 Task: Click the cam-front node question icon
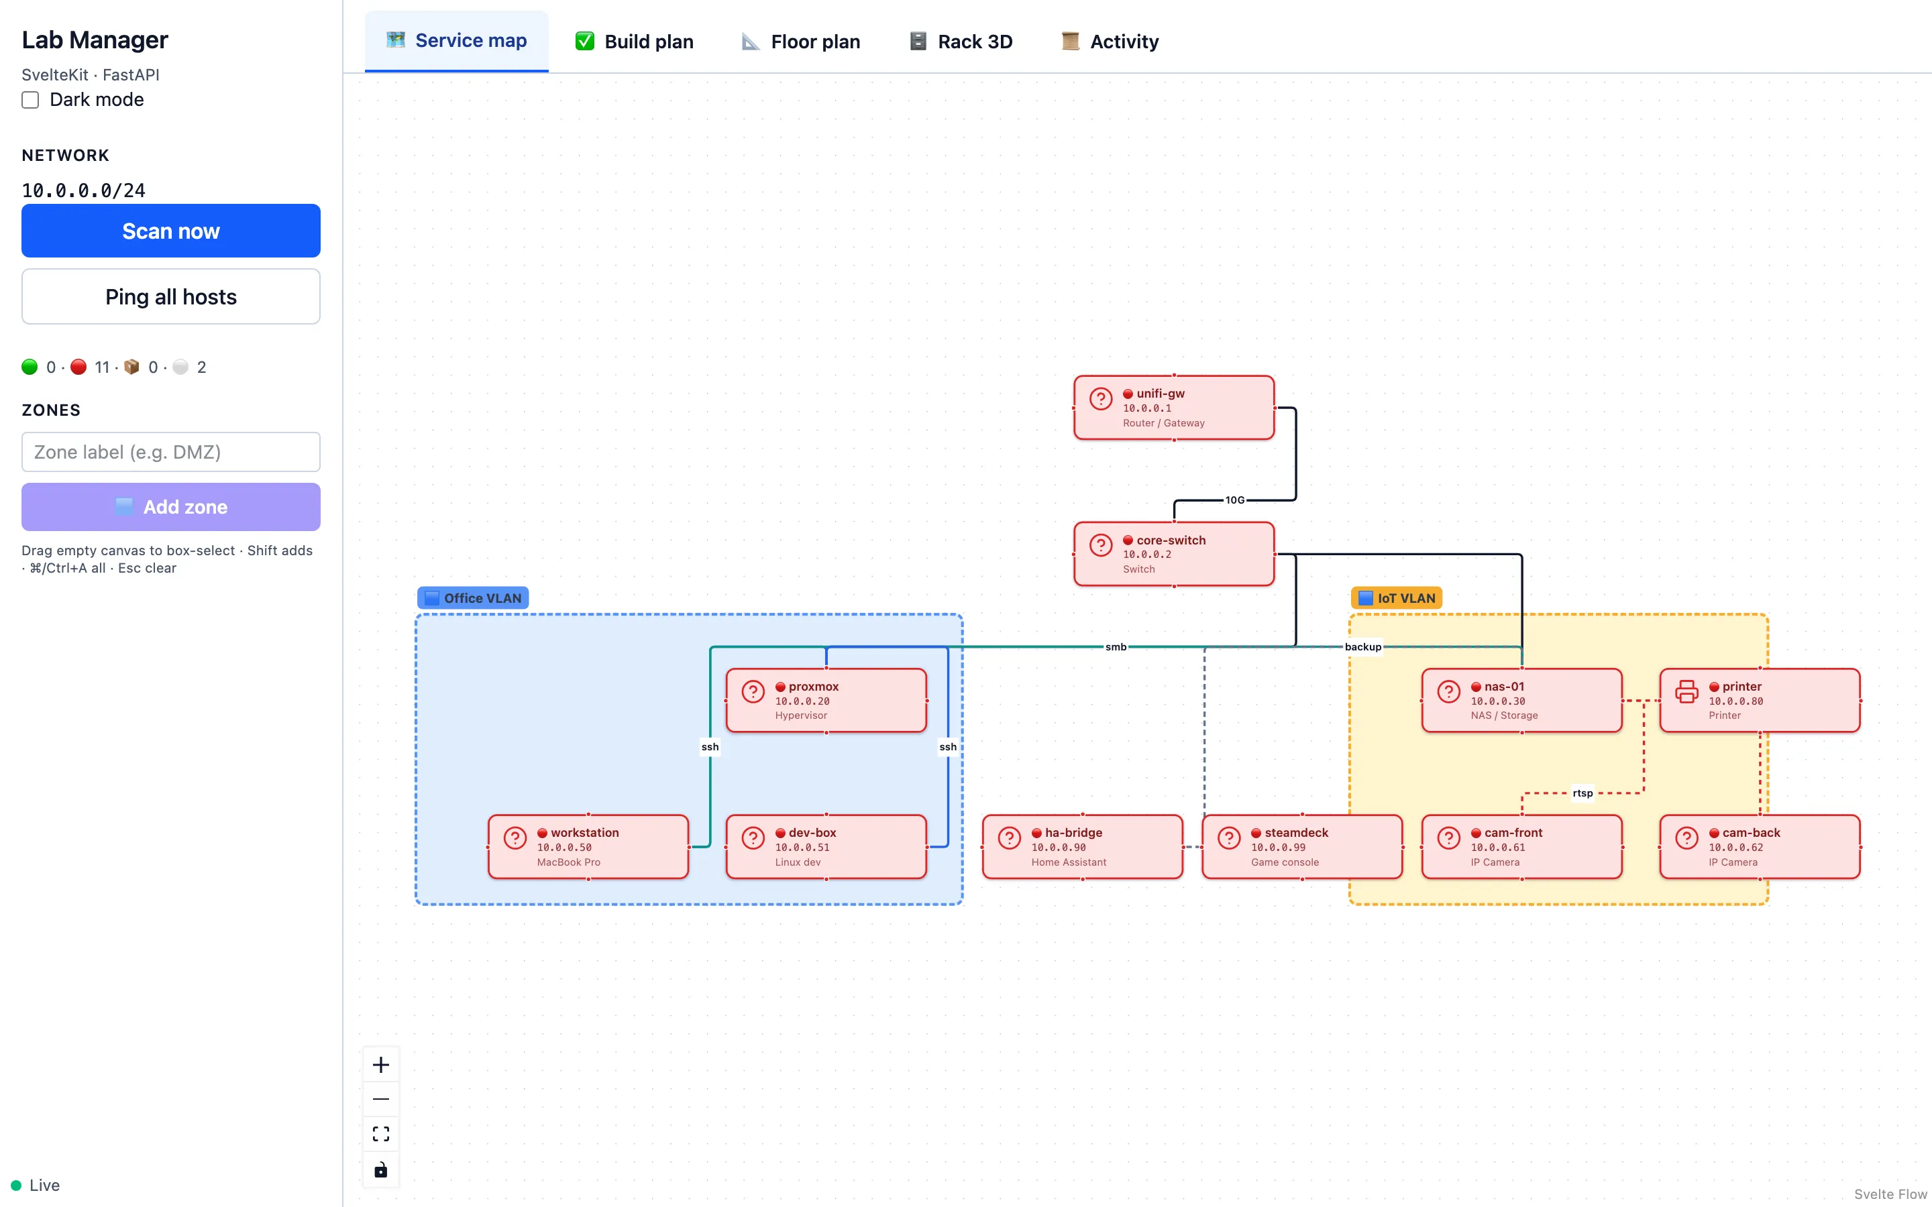coord(1449,838)
